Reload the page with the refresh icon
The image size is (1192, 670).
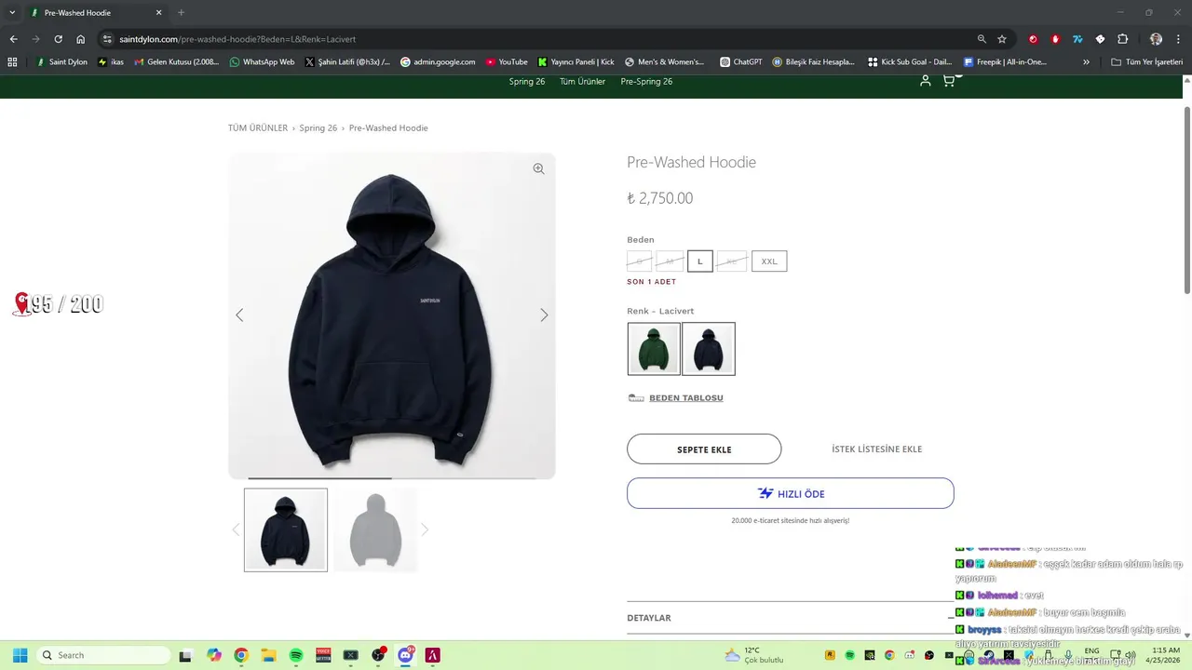58,39
